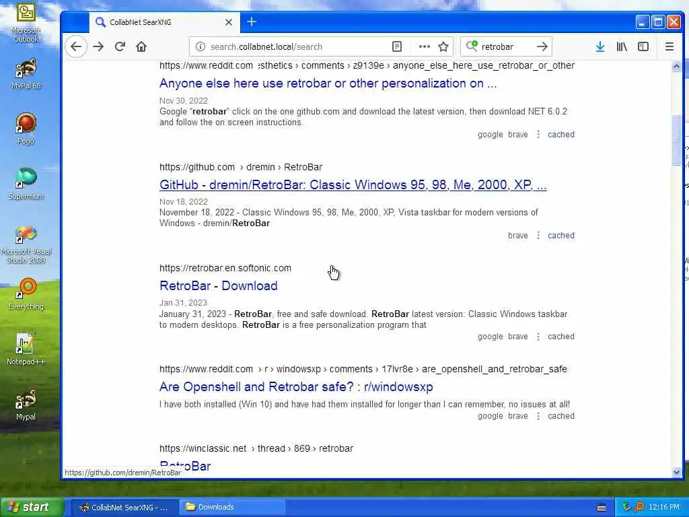This screenshot has height=517, width=689.
Task: Click the vertical scrollbar thumb
Action: point(676,141)
